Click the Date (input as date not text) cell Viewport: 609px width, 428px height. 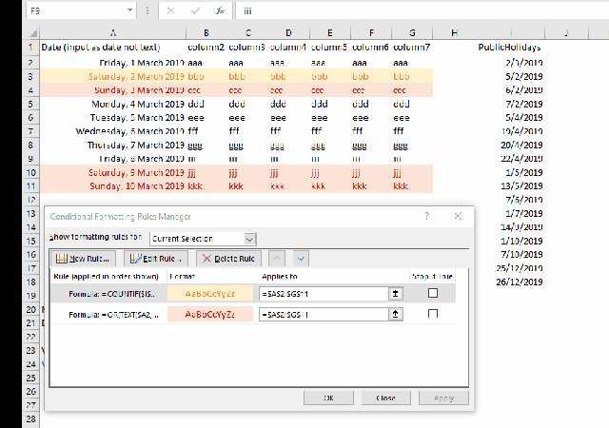113,48
